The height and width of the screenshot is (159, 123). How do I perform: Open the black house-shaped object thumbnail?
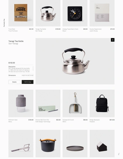(102, 143)
